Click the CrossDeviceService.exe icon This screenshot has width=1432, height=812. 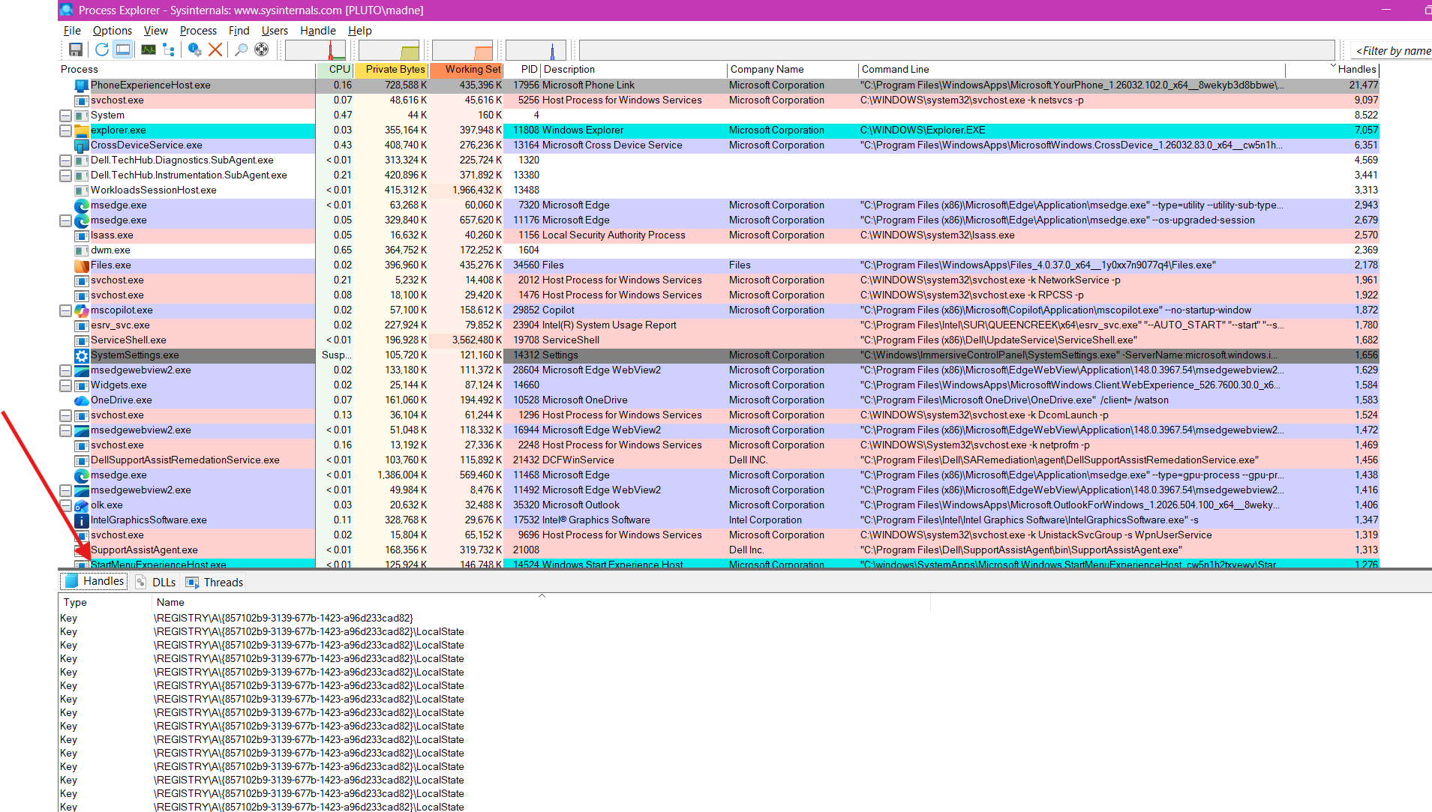pos(82,145)
